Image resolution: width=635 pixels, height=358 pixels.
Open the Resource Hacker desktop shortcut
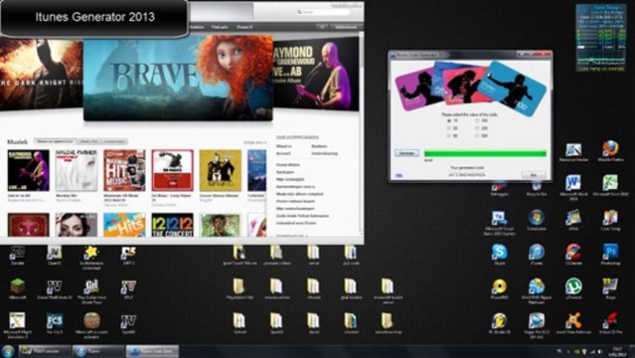(573, 151)
